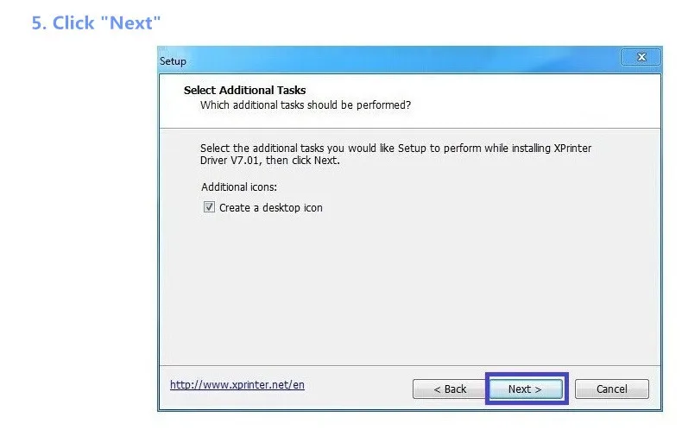Click the "Create a desktop icon" label text

(x=270, y=208)
